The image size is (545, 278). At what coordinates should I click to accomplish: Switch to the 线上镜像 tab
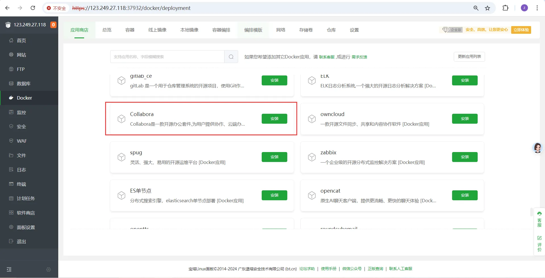click(157, 30)
